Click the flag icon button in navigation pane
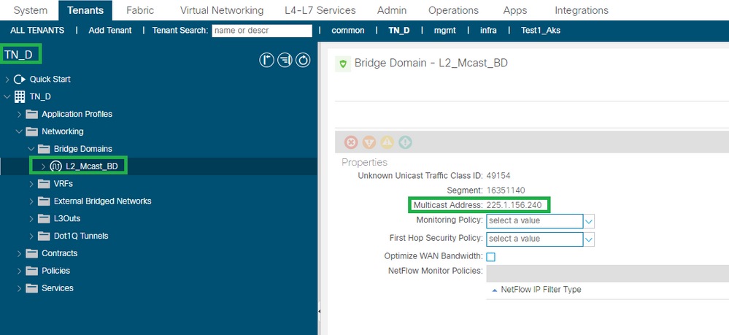This screenshot has width=729, height=335. 266,60
